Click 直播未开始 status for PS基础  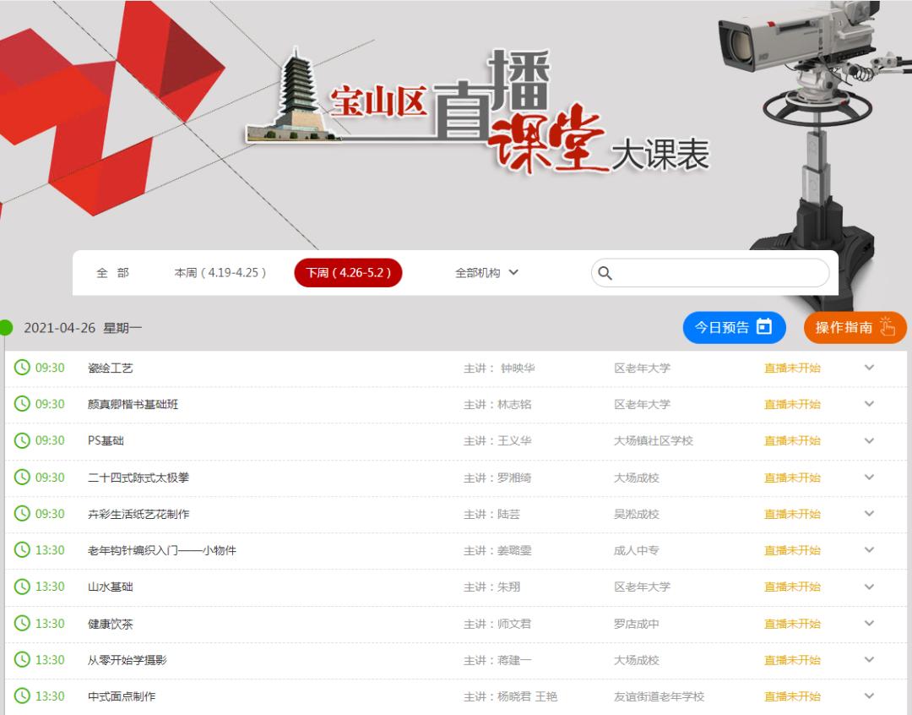point(792,441)
